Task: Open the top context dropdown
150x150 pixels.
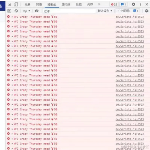Action: [26, 11]
